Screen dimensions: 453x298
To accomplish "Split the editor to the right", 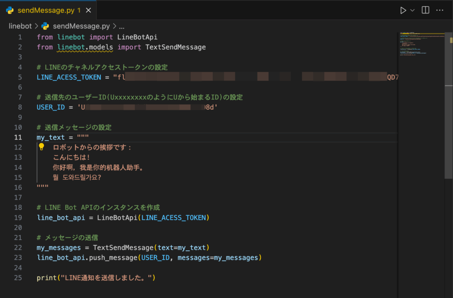I will pos(425,10).
